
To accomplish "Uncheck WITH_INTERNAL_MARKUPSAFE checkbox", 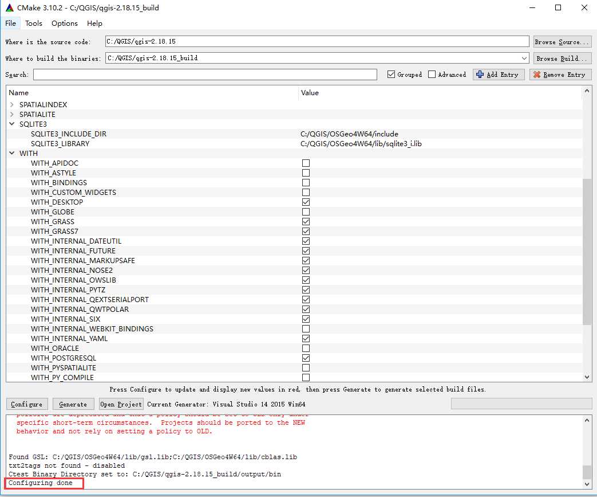I will [306, 260].
